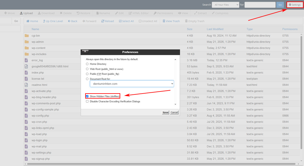304x166 pixels.
Task: Select the readme.html file icon
Action: click(26, 85)
